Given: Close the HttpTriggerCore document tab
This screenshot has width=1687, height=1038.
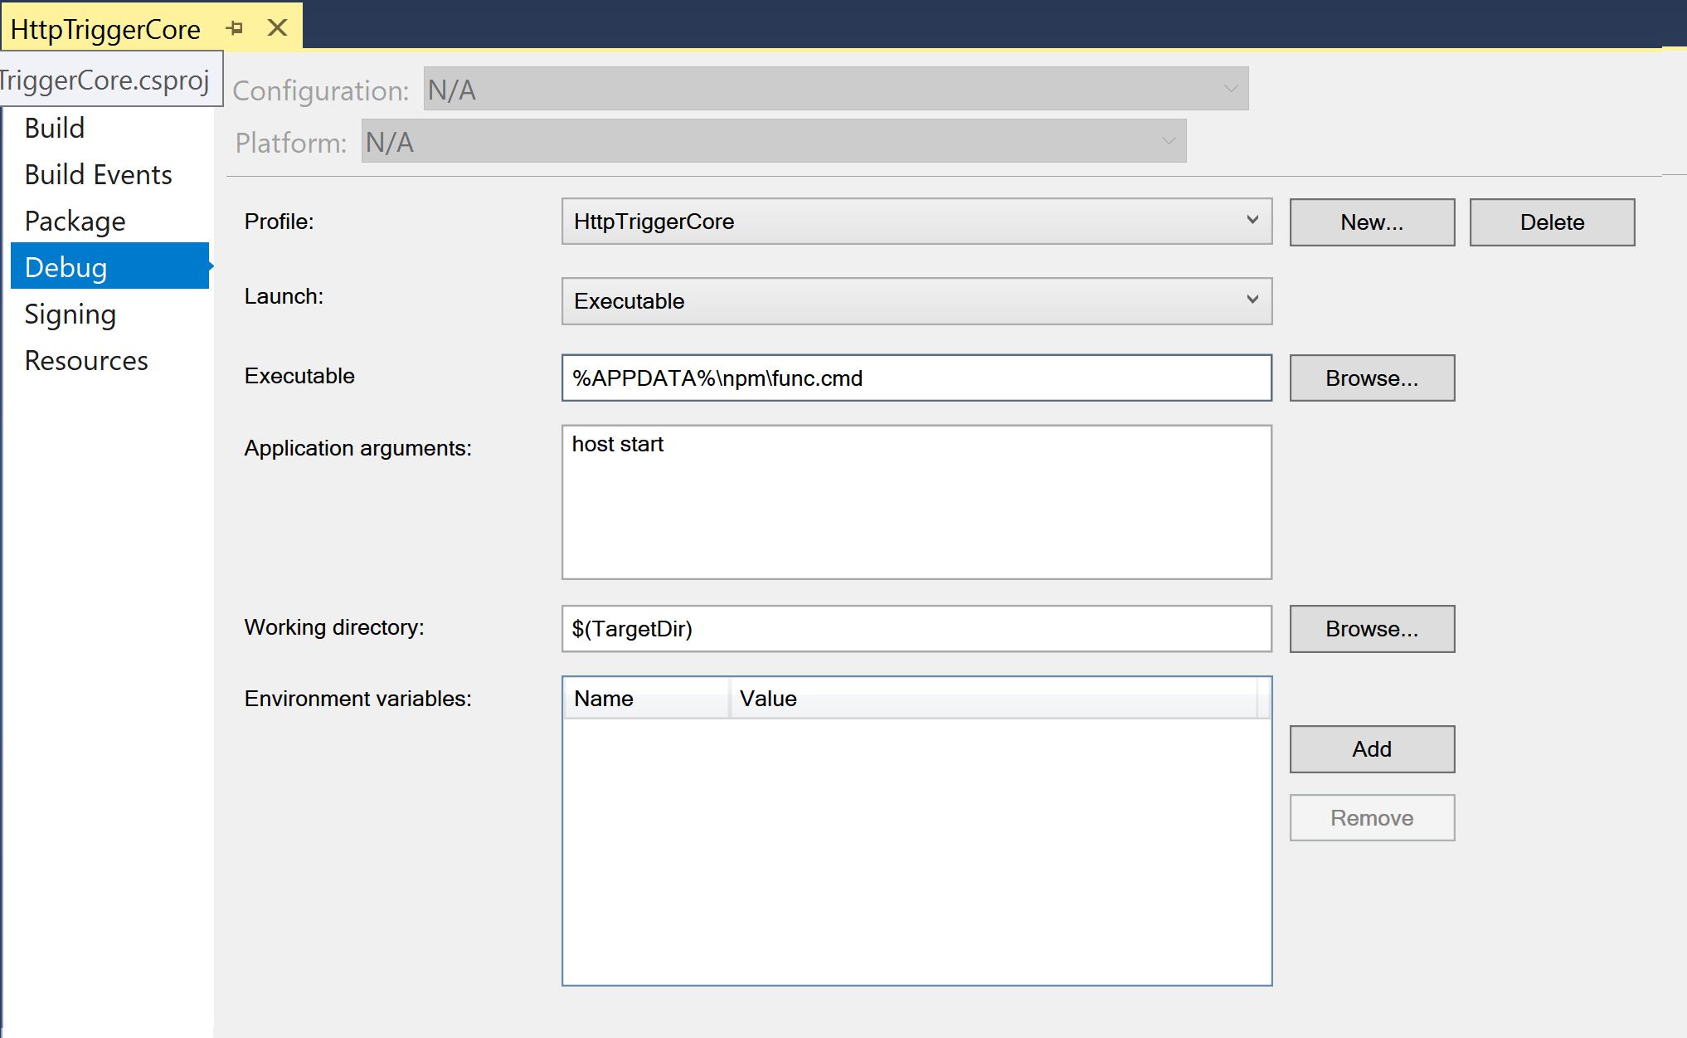Looking at the screenshot, I should (277, 28).
